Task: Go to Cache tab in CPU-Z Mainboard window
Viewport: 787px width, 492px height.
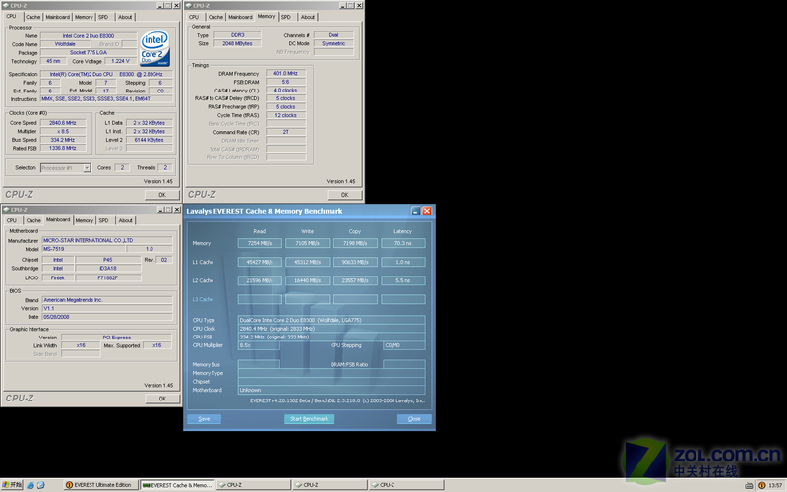Action: pos(33,220)
